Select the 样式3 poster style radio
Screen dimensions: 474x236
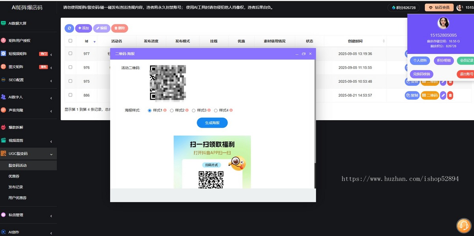pyautogui.click(x=194, y=110)
